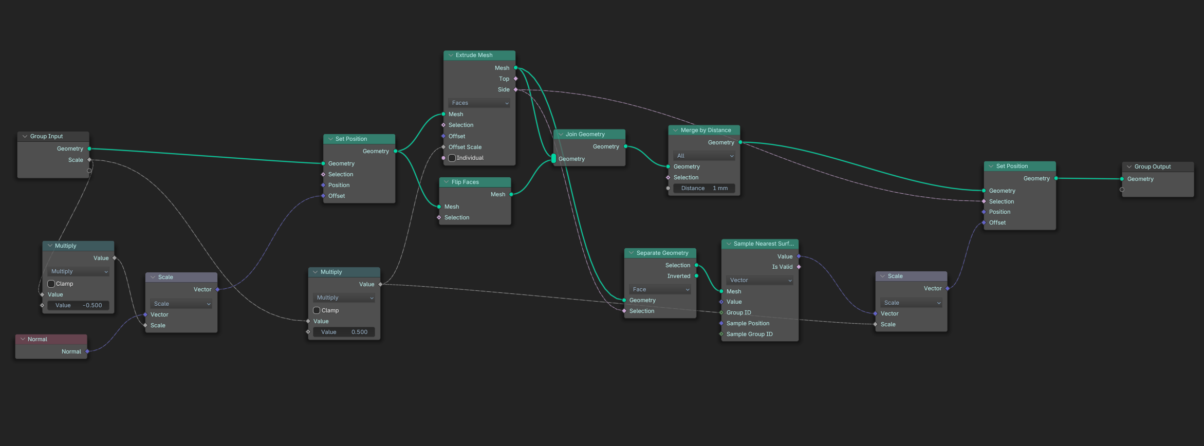The width and height of the screenshot is (1204, 446).
Task: Click the Sample Group ID input socket
Action: [721, 335]
